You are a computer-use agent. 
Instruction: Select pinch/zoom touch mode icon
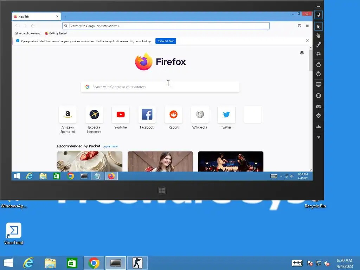319,45
